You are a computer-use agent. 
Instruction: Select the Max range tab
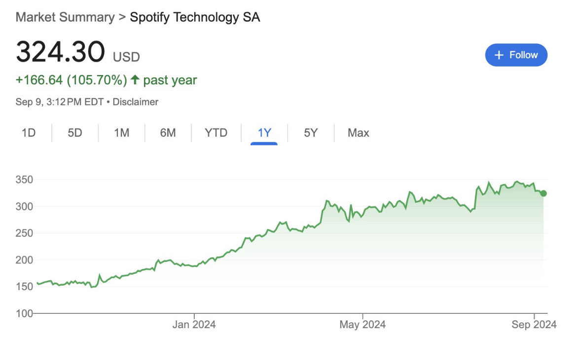(x=359, y=133)
